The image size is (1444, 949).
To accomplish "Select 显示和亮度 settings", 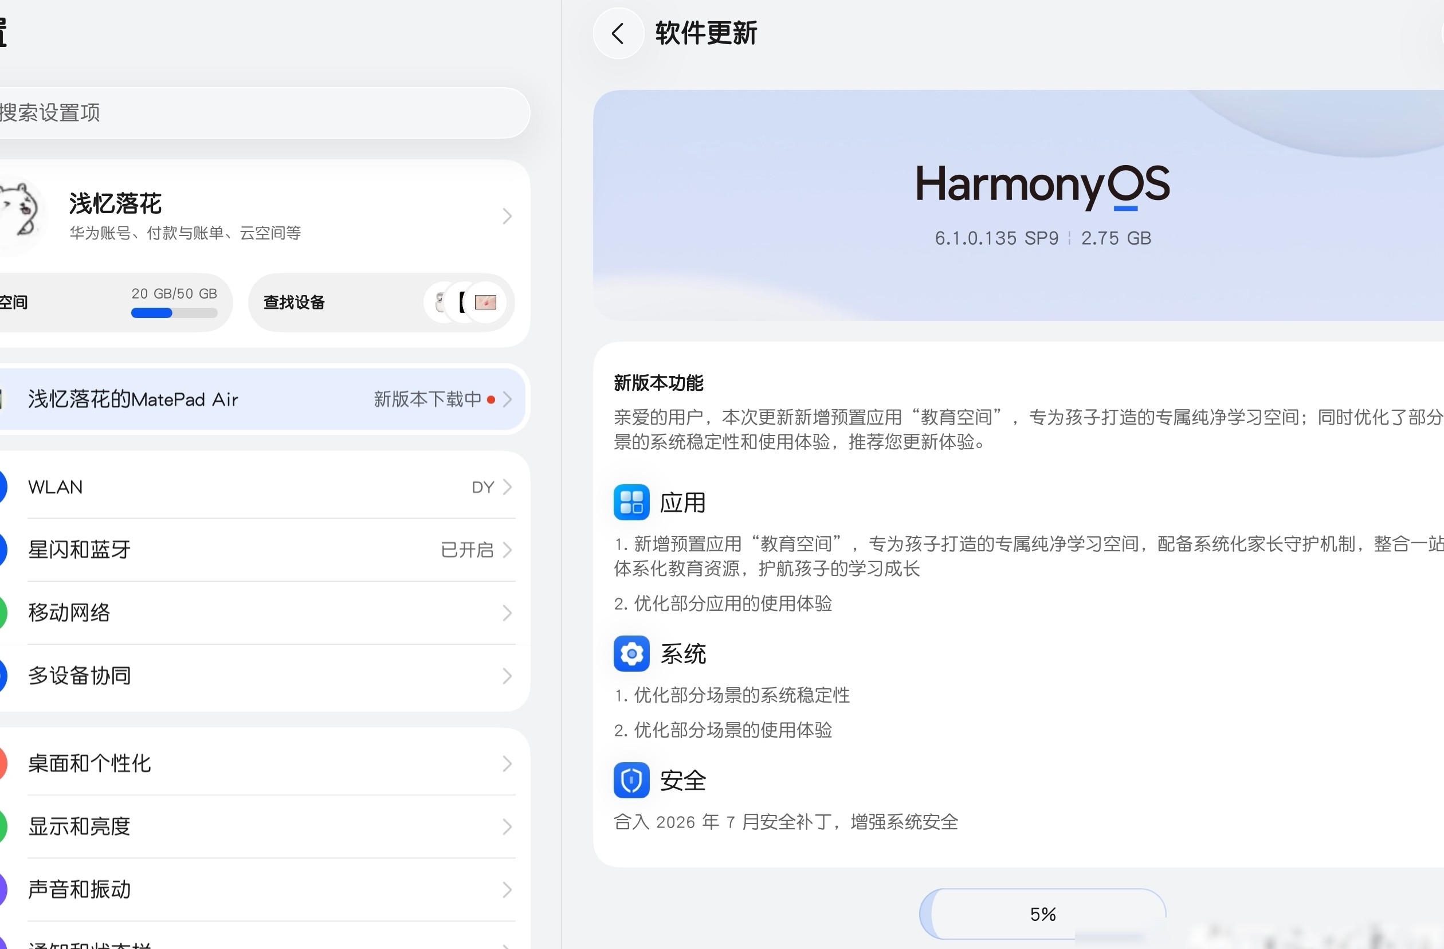I will [x=80, y=826].
